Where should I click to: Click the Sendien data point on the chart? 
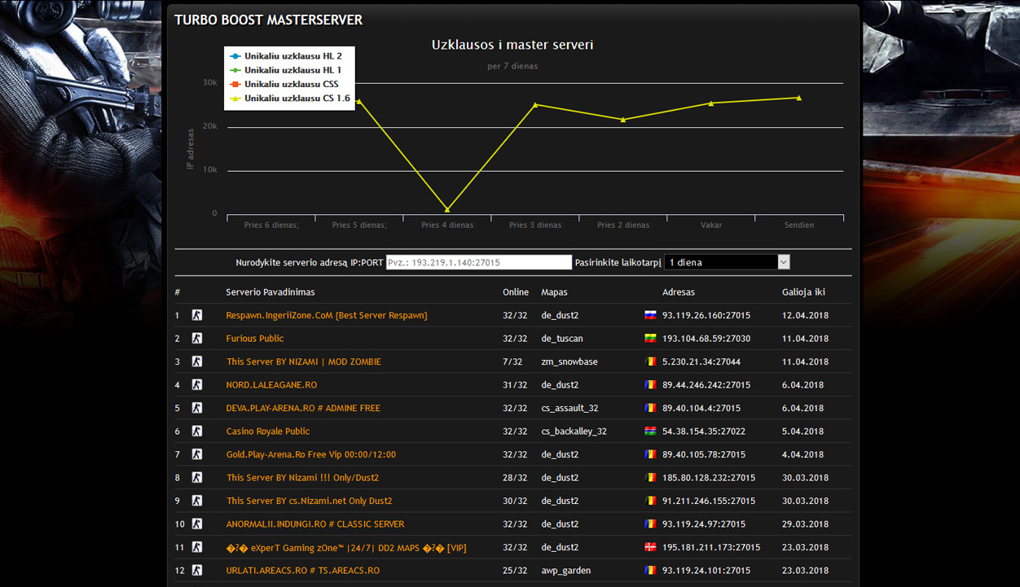point(798,98)
